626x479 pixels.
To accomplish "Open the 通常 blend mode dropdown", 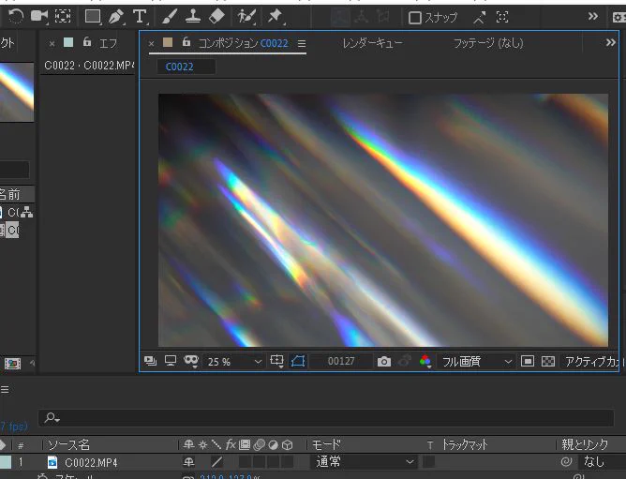I will click(365, 462).
